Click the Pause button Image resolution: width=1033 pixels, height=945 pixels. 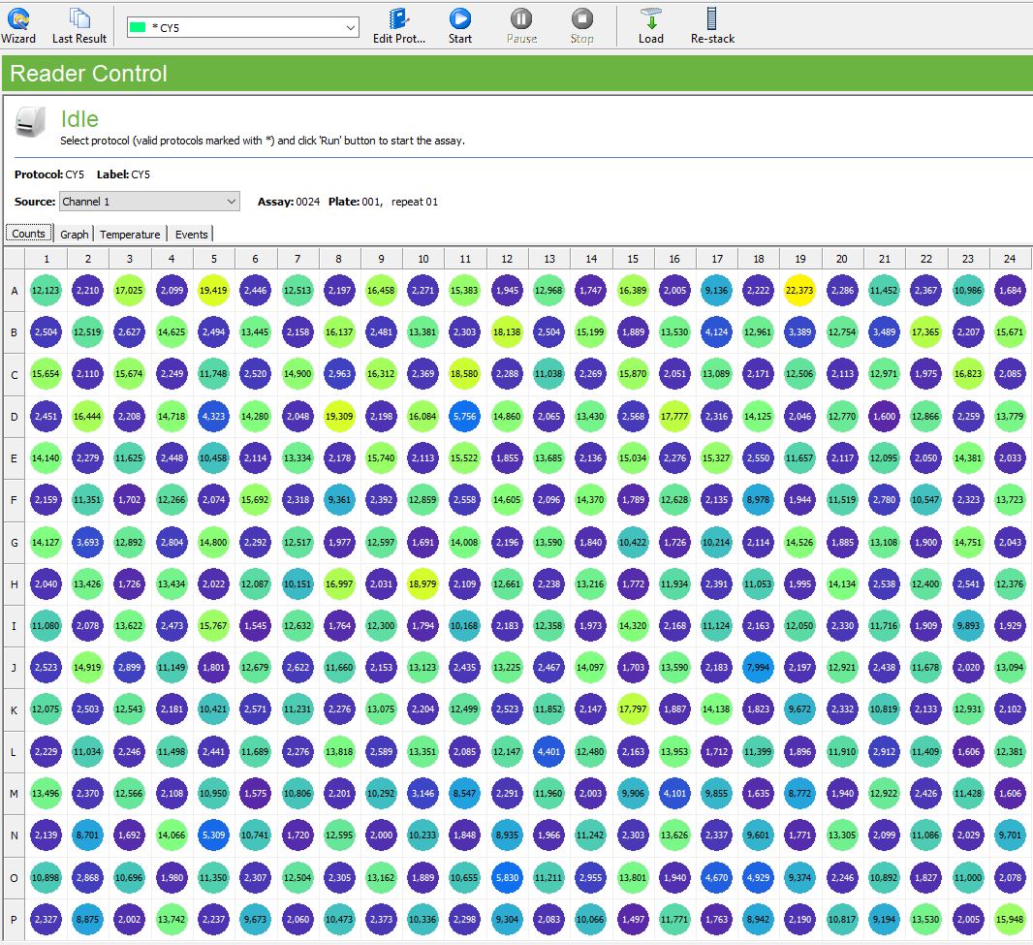coord(521,25)
